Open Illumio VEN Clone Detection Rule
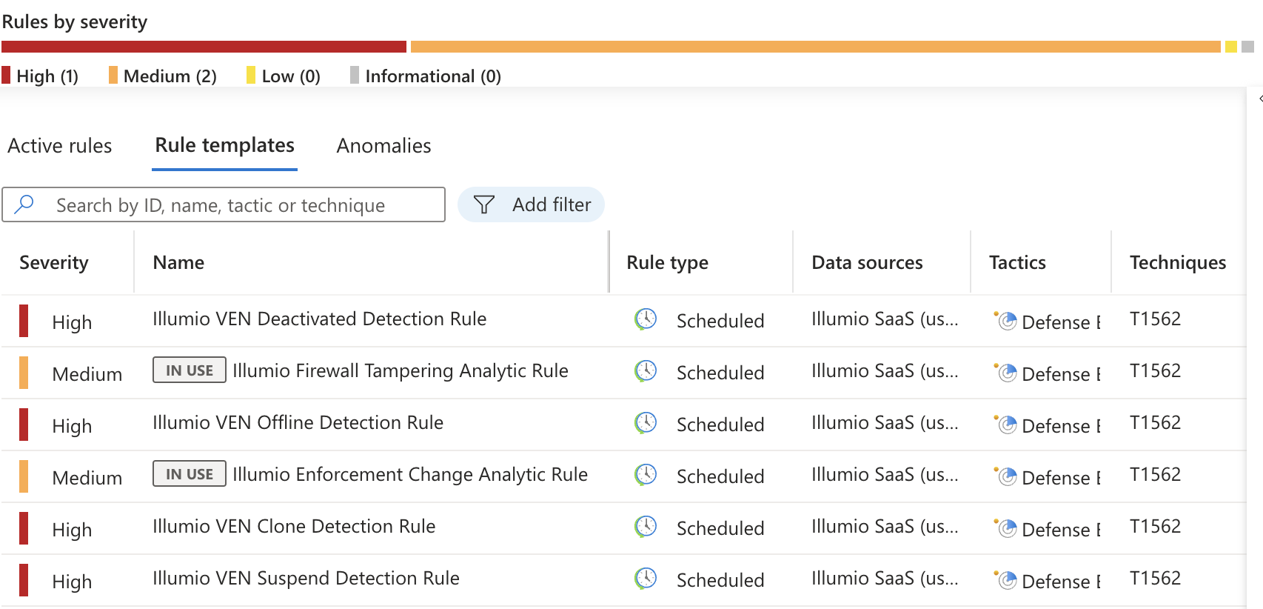The image size is (1263, 609). click(294, 526)
